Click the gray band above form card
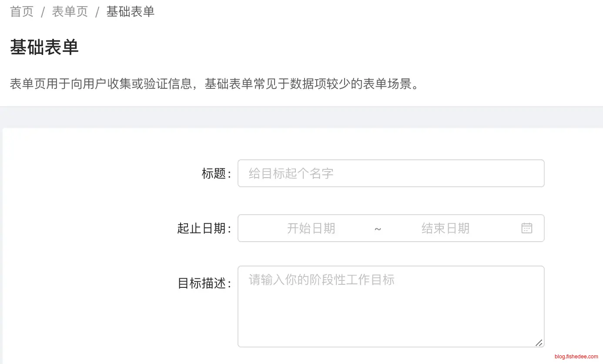 (x=301, y=117)
